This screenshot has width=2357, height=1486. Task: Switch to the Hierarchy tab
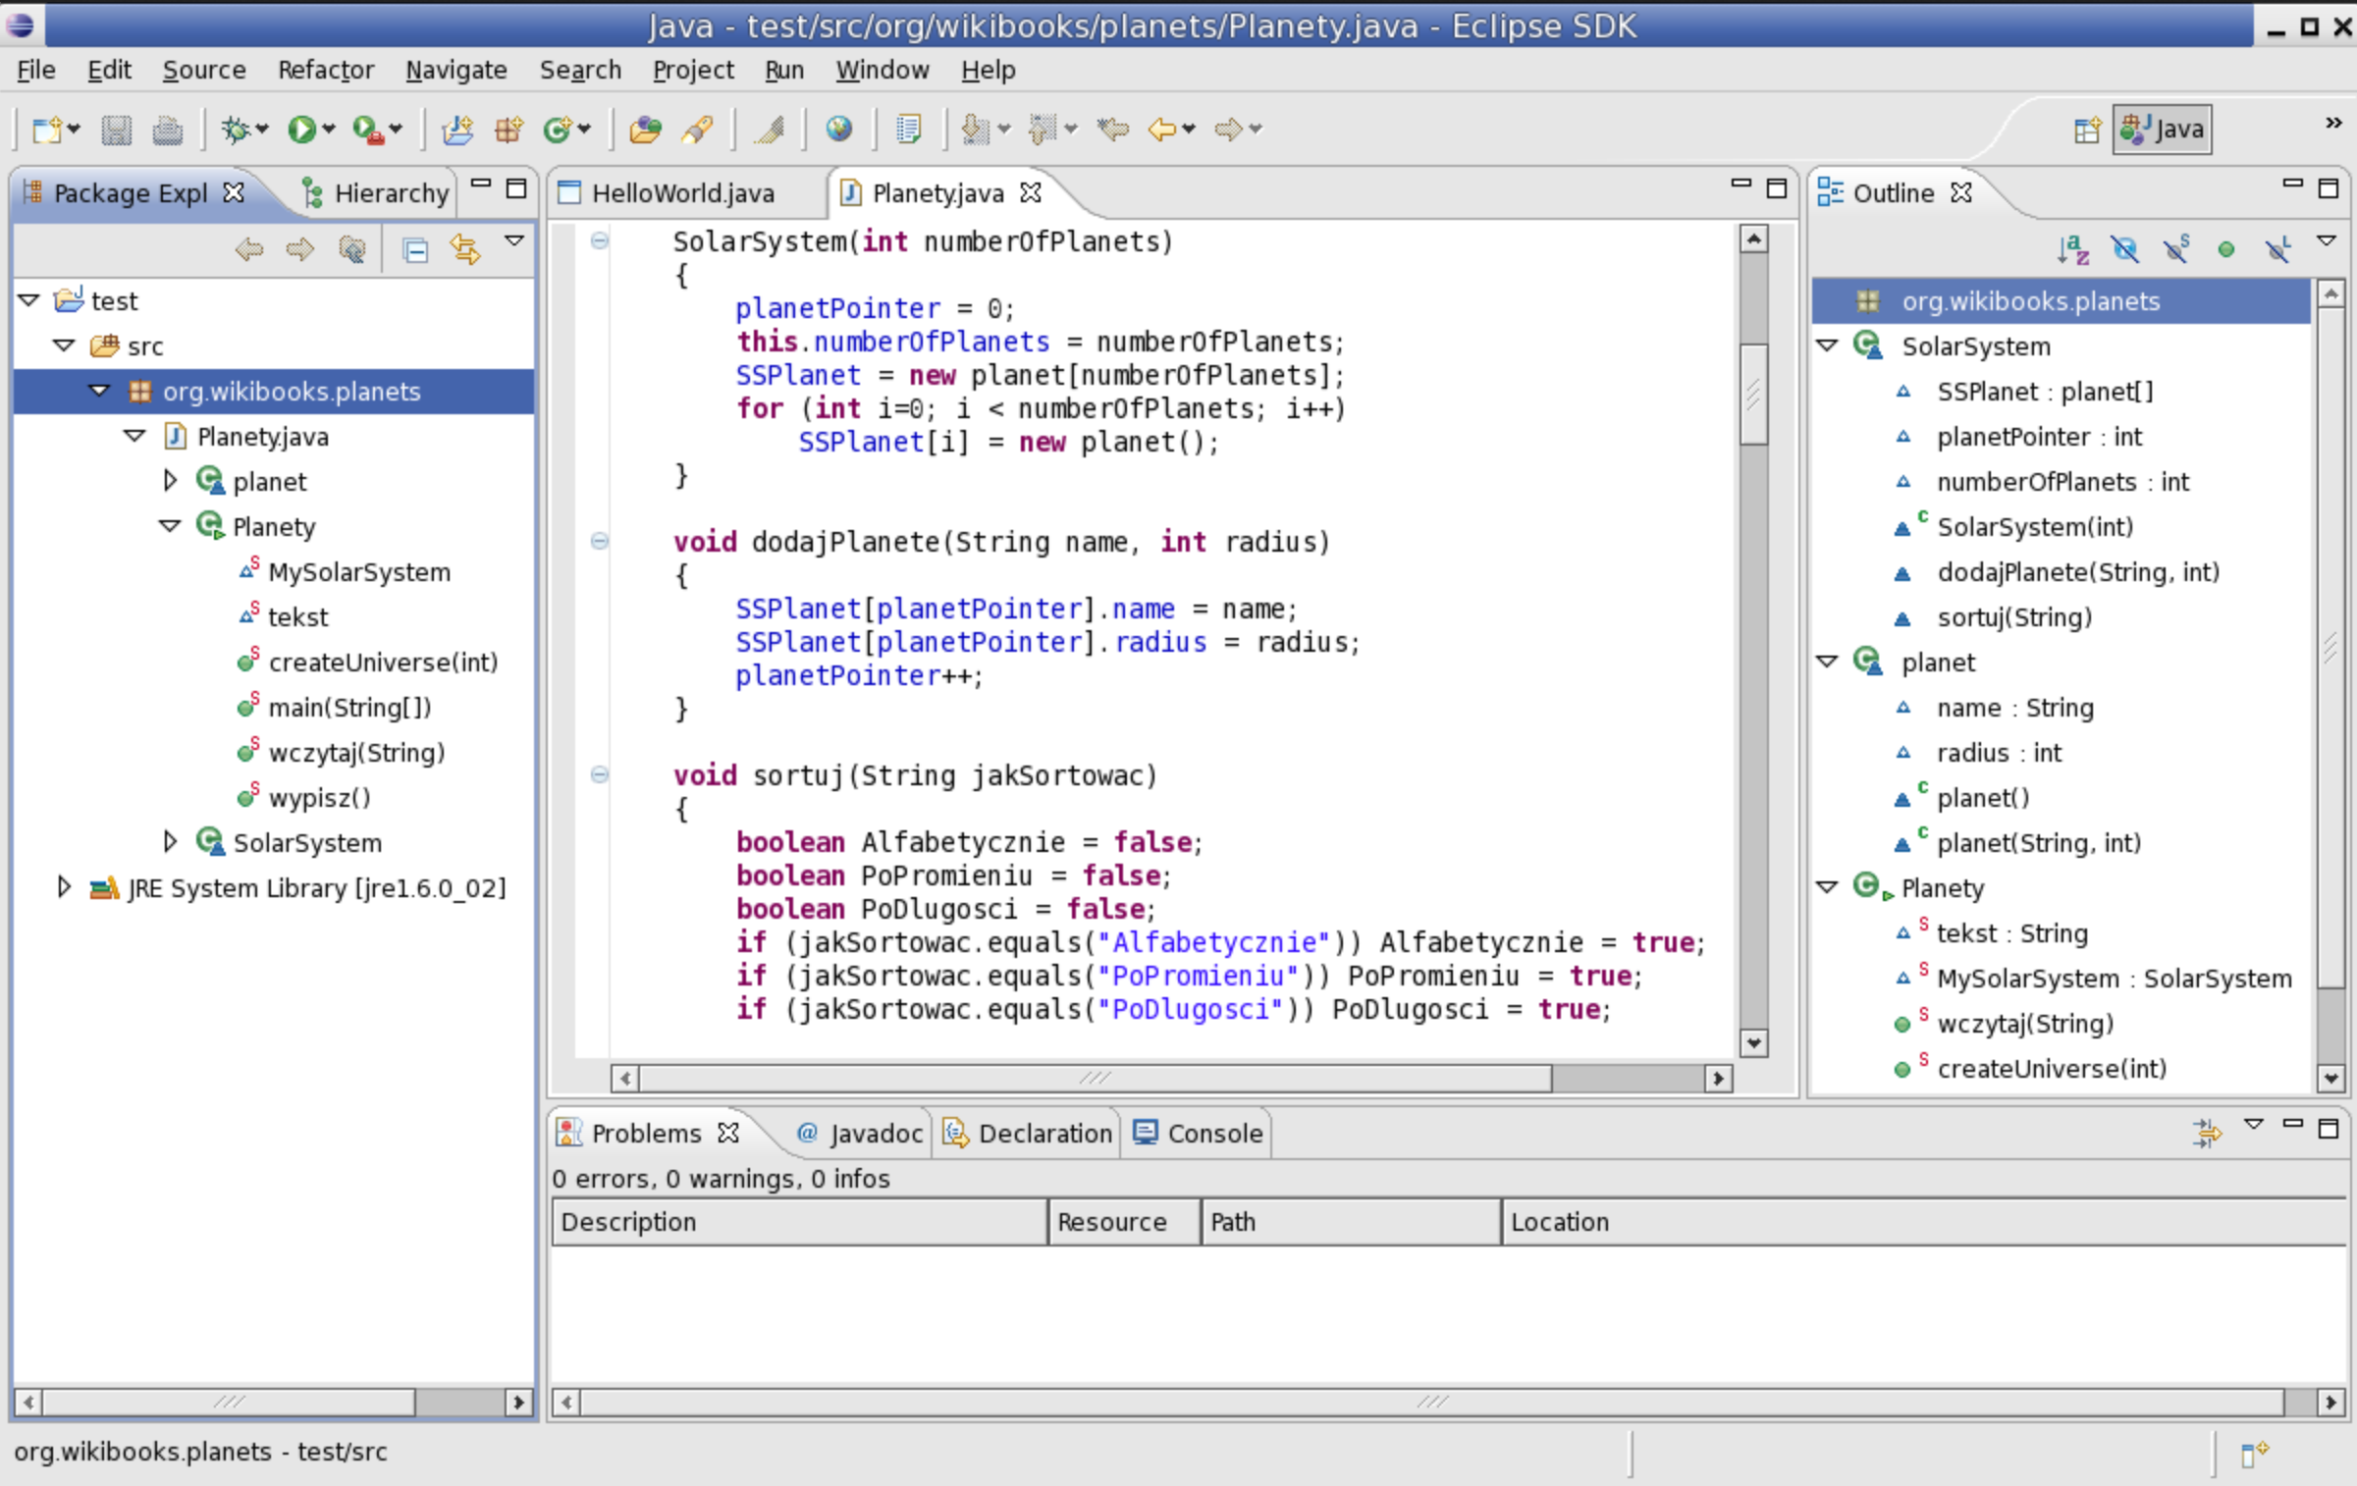pyautogui.click(x=375, y=193)
